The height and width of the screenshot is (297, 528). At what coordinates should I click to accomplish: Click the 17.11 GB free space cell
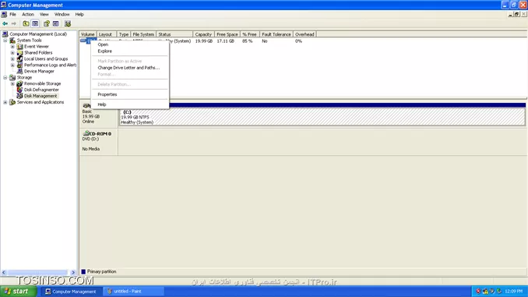[225, 41]
